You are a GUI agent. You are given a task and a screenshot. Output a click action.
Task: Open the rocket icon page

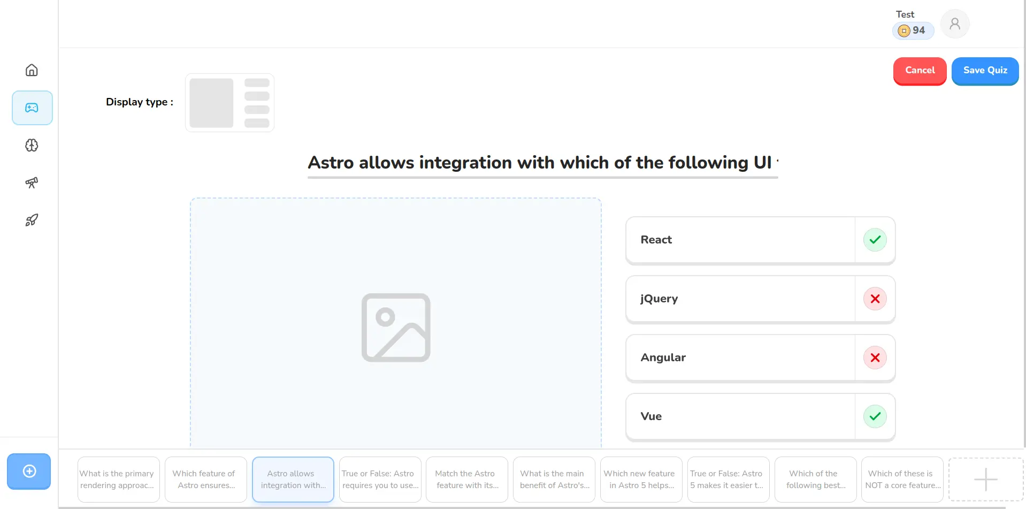(32, 220)
